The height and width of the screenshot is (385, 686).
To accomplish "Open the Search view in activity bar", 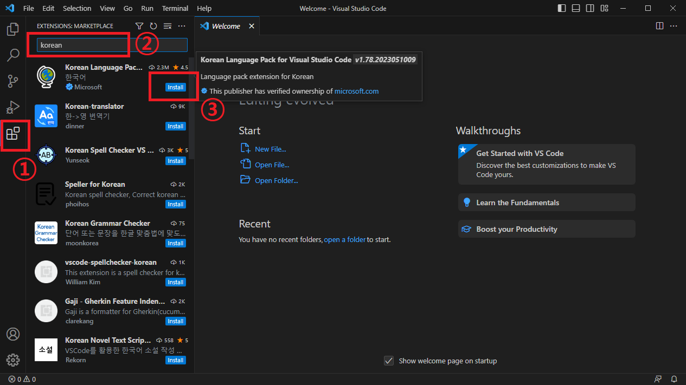I will click(x=13, y=55).
